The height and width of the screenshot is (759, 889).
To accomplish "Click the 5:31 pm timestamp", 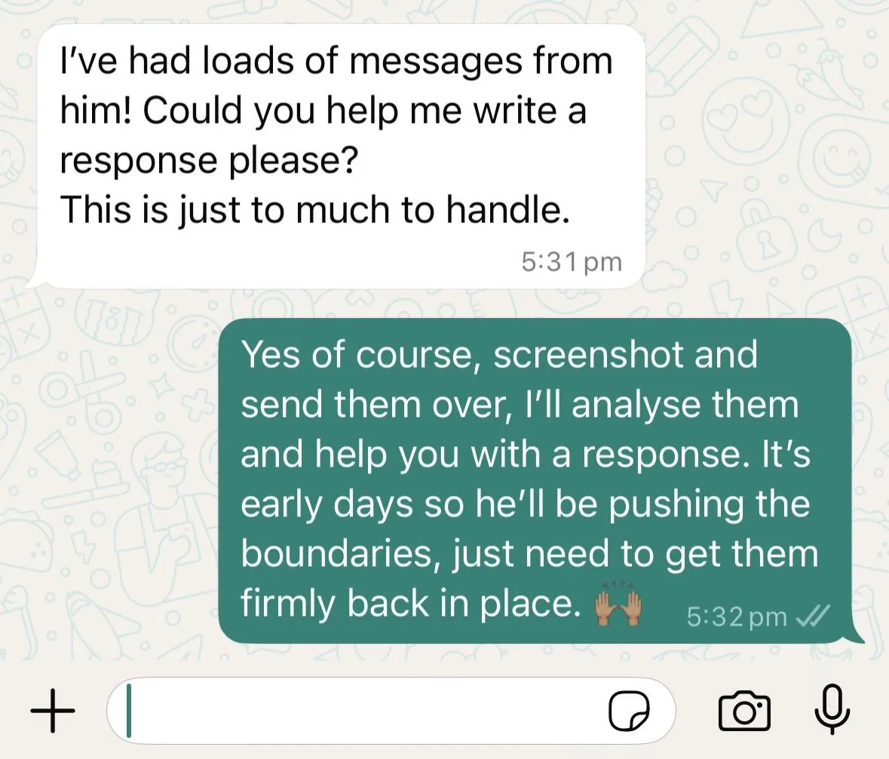I will [x=572, y=262].
